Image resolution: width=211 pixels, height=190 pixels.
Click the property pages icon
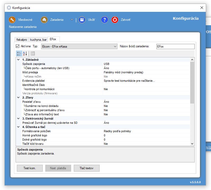coord(33,53)
